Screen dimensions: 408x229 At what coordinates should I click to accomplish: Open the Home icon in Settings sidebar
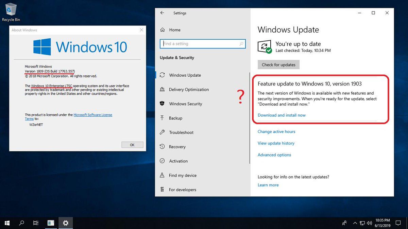click(163, 30)
